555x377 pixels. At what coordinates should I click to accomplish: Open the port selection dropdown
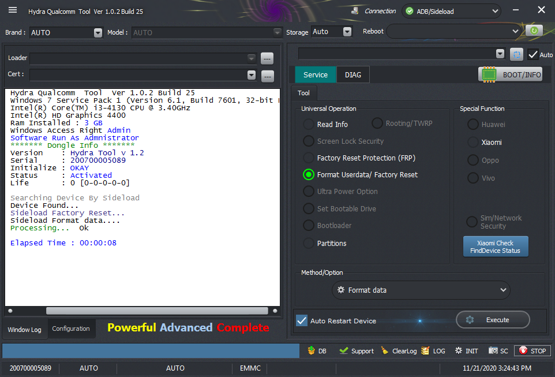point(500,54)
